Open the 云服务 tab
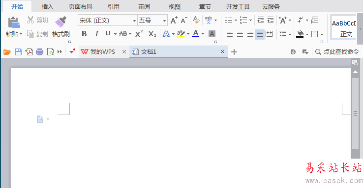Viewport: 363px width, 188px height. pyautogui.click(x=271, y=7)
